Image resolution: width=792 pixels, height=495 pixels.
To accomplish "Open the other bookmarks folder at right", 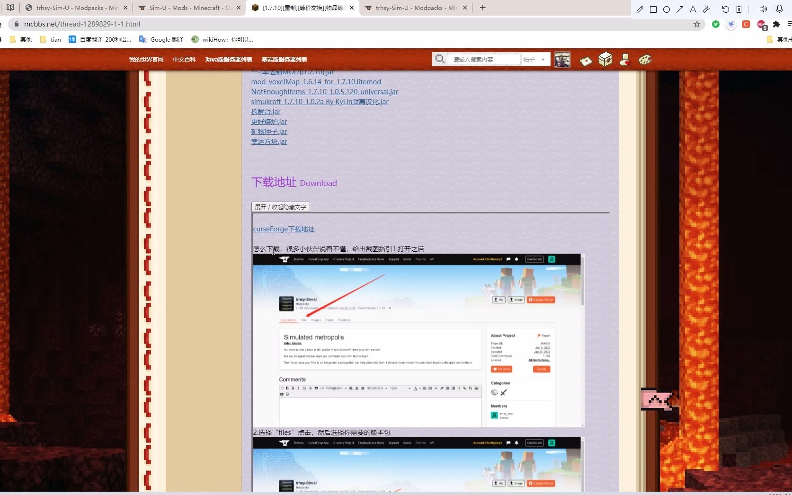I will [779, 39].
